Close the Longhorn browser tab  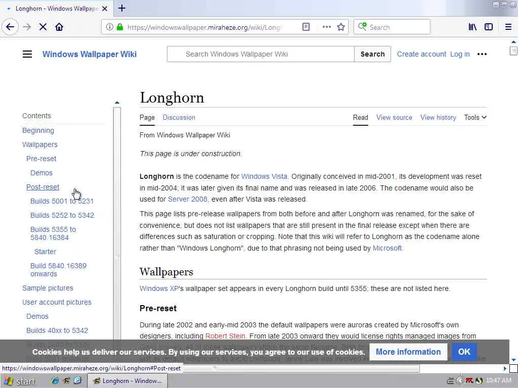pos(105,9)
